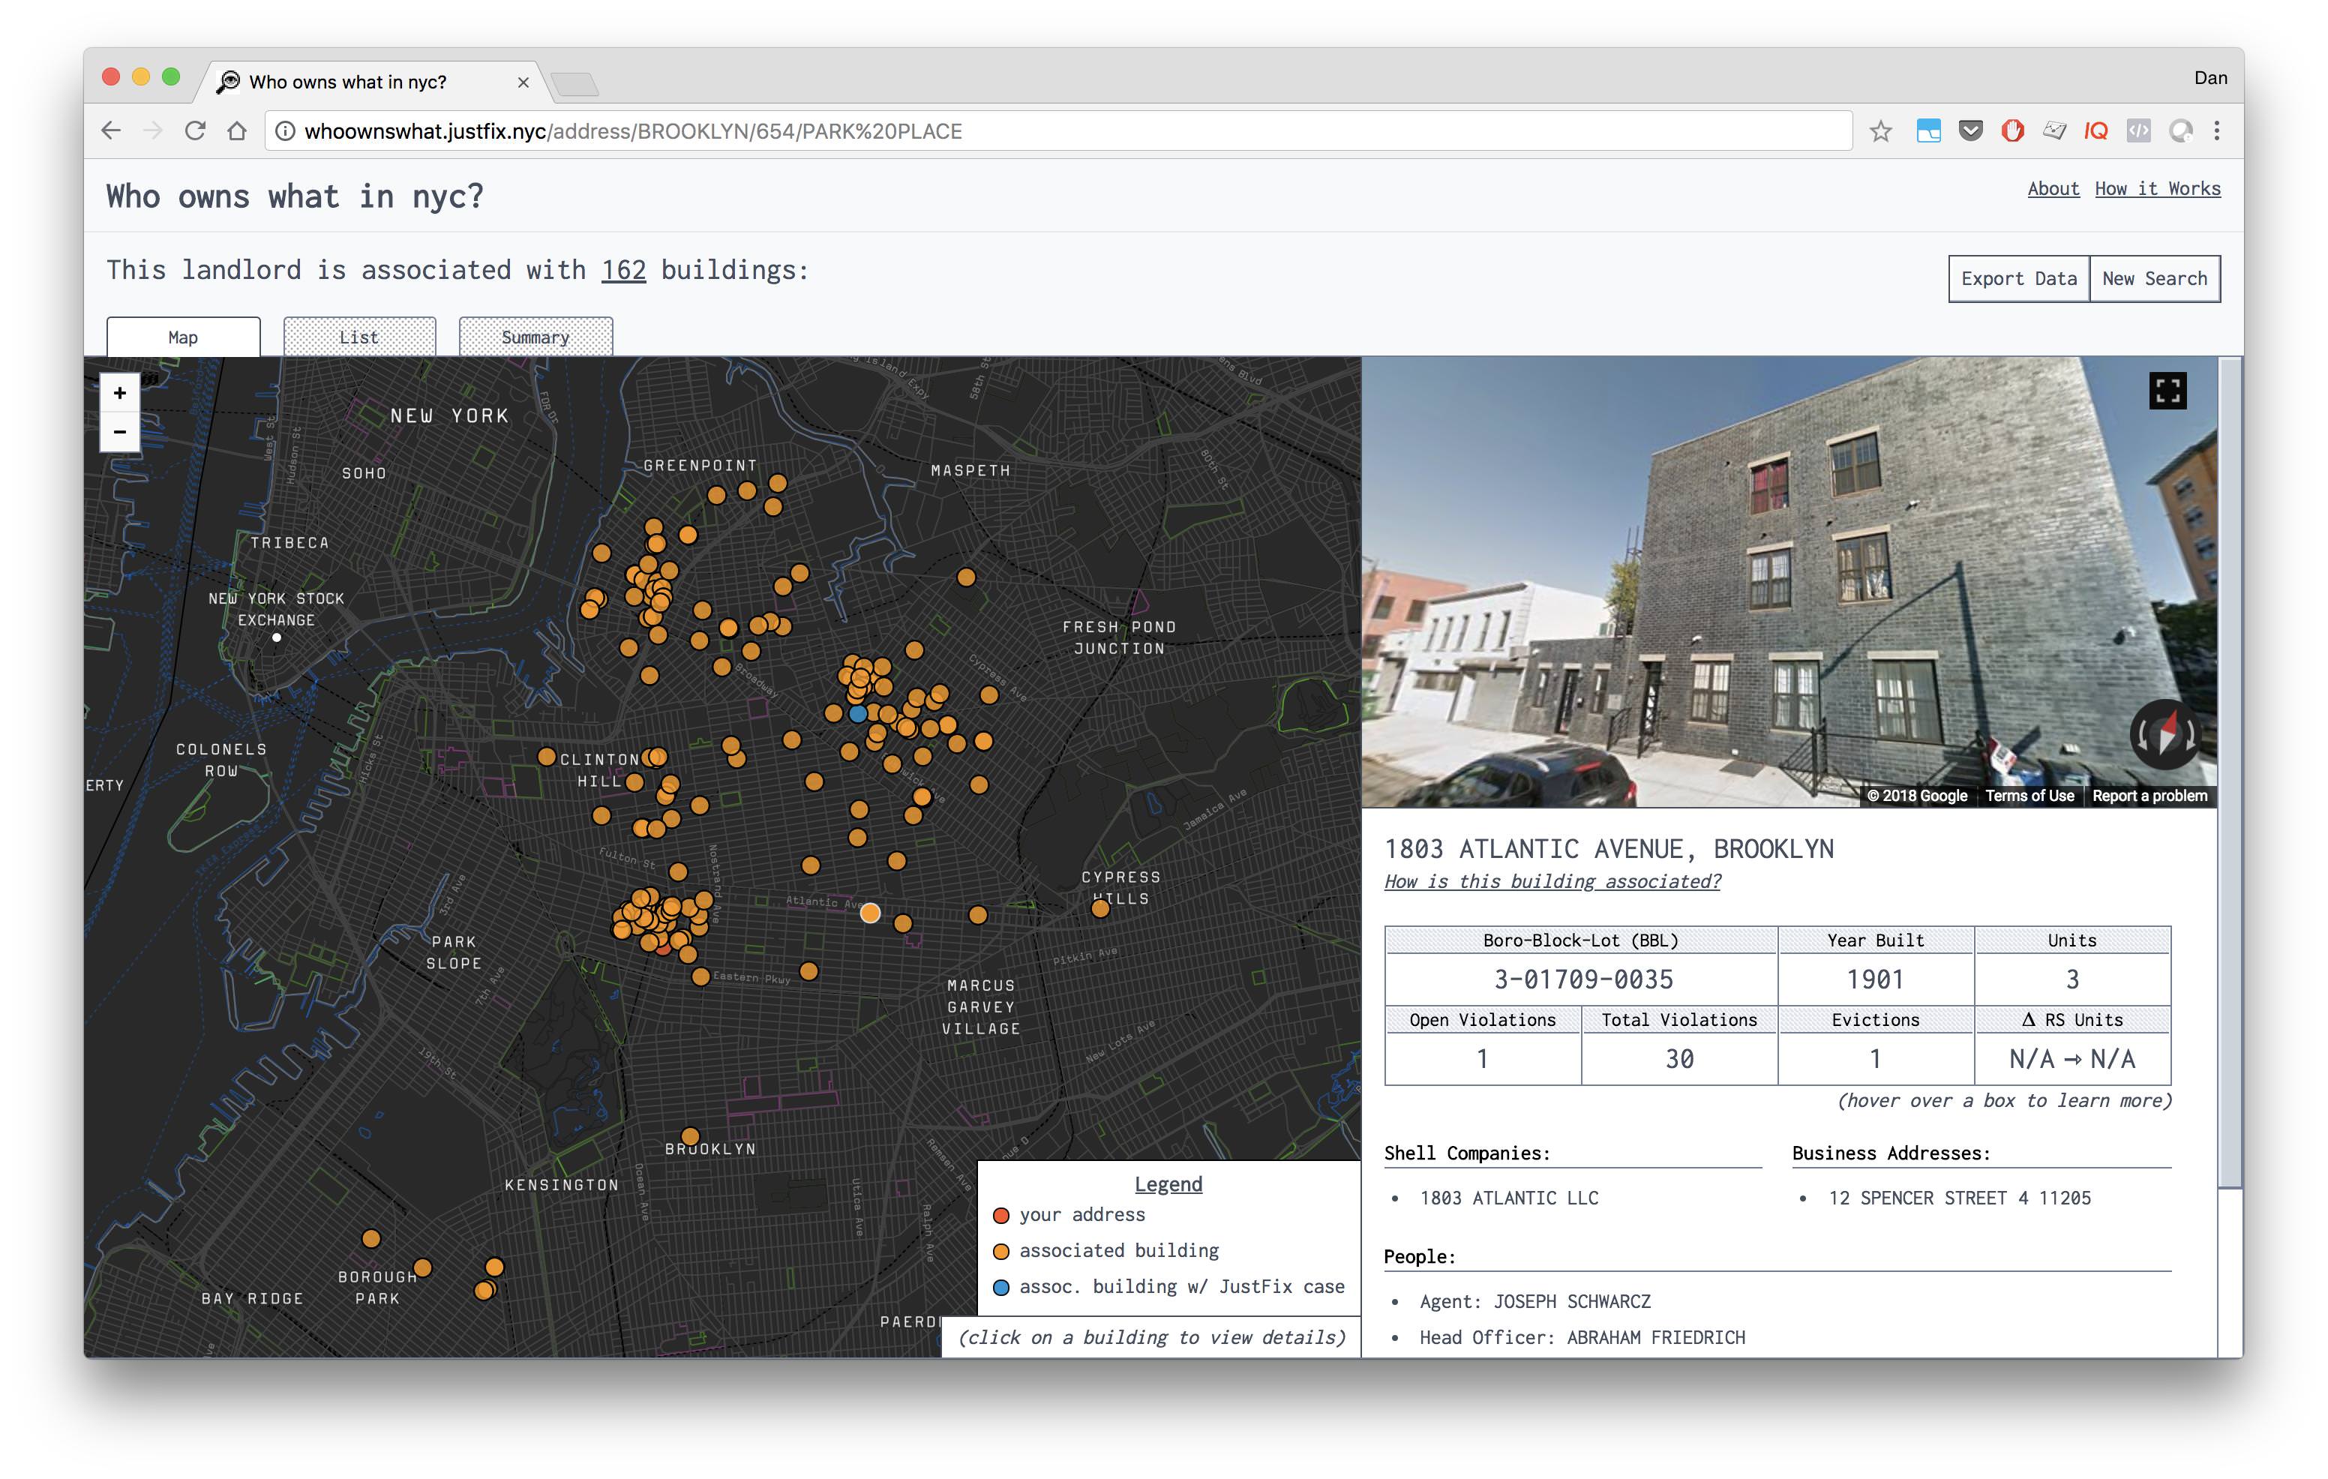Screen dimensions: 2328x1479
Task: Go to the browser home page
Action: (x=237, y=131)
